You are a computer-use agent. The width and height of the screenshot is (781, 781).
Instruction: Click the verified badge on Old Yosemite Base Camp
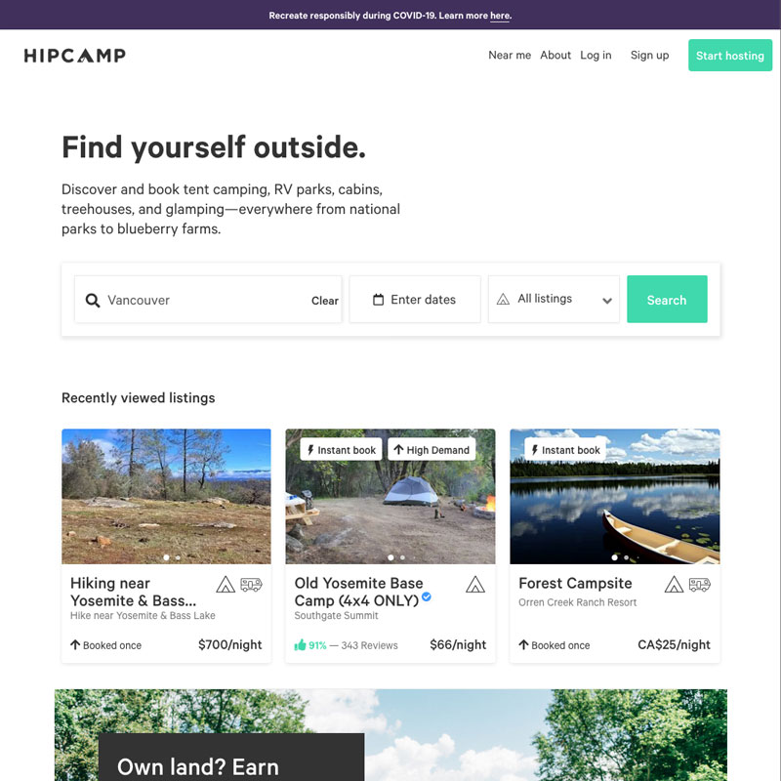pos(427,596)
